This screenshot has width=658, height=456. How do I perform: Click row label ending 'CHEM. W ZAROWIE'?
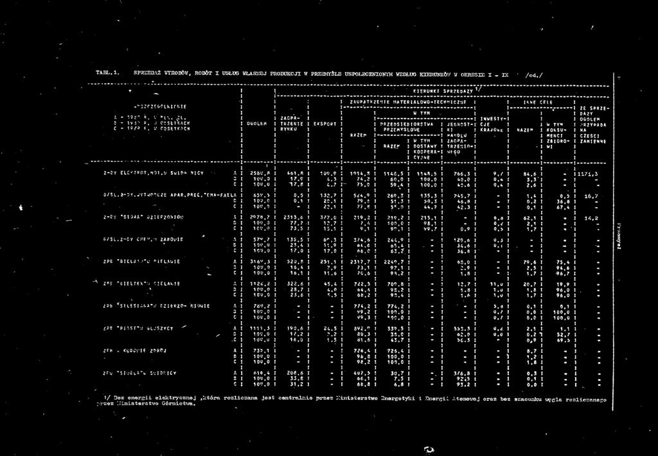pyautogui.click(x=143, y=239)
